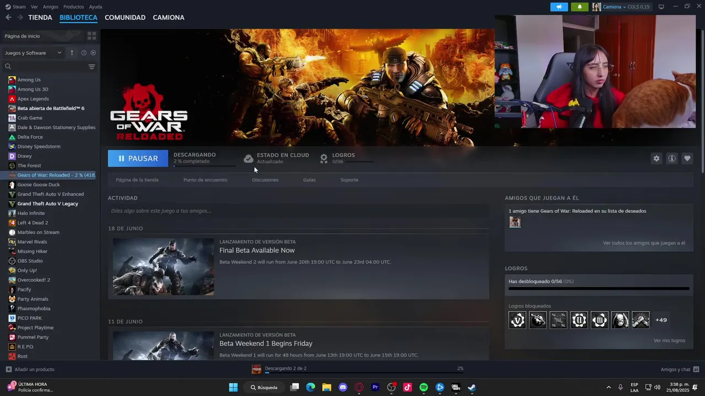
Task: Expand the Juegos y Software dropdown
Action: click(x=33, y=53)
